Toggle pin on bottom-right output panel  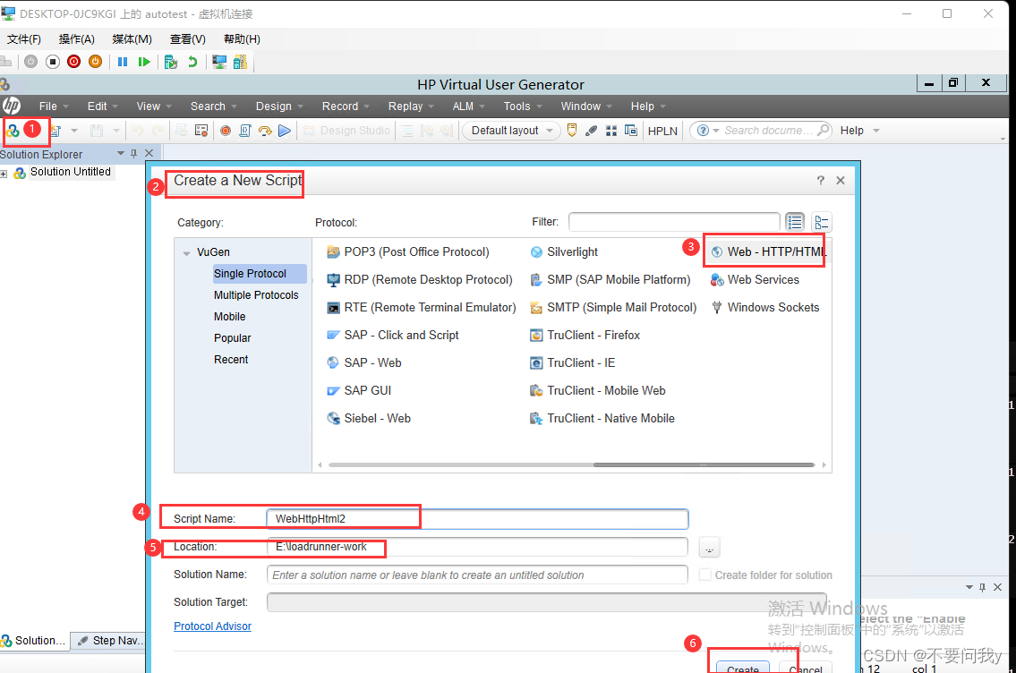click(x=982, y=587)
